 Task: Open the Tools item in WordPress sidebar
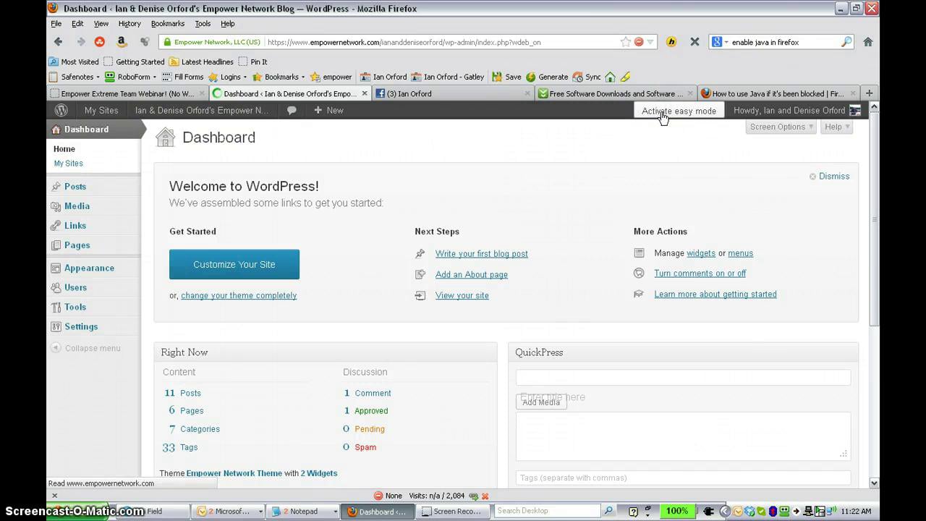[75, 308]
